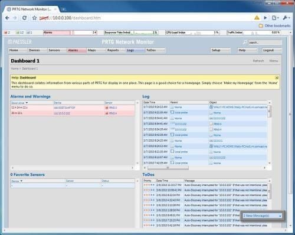
Task: Click the play arrow icon in browser toolbar
Action: pos(265,18)
